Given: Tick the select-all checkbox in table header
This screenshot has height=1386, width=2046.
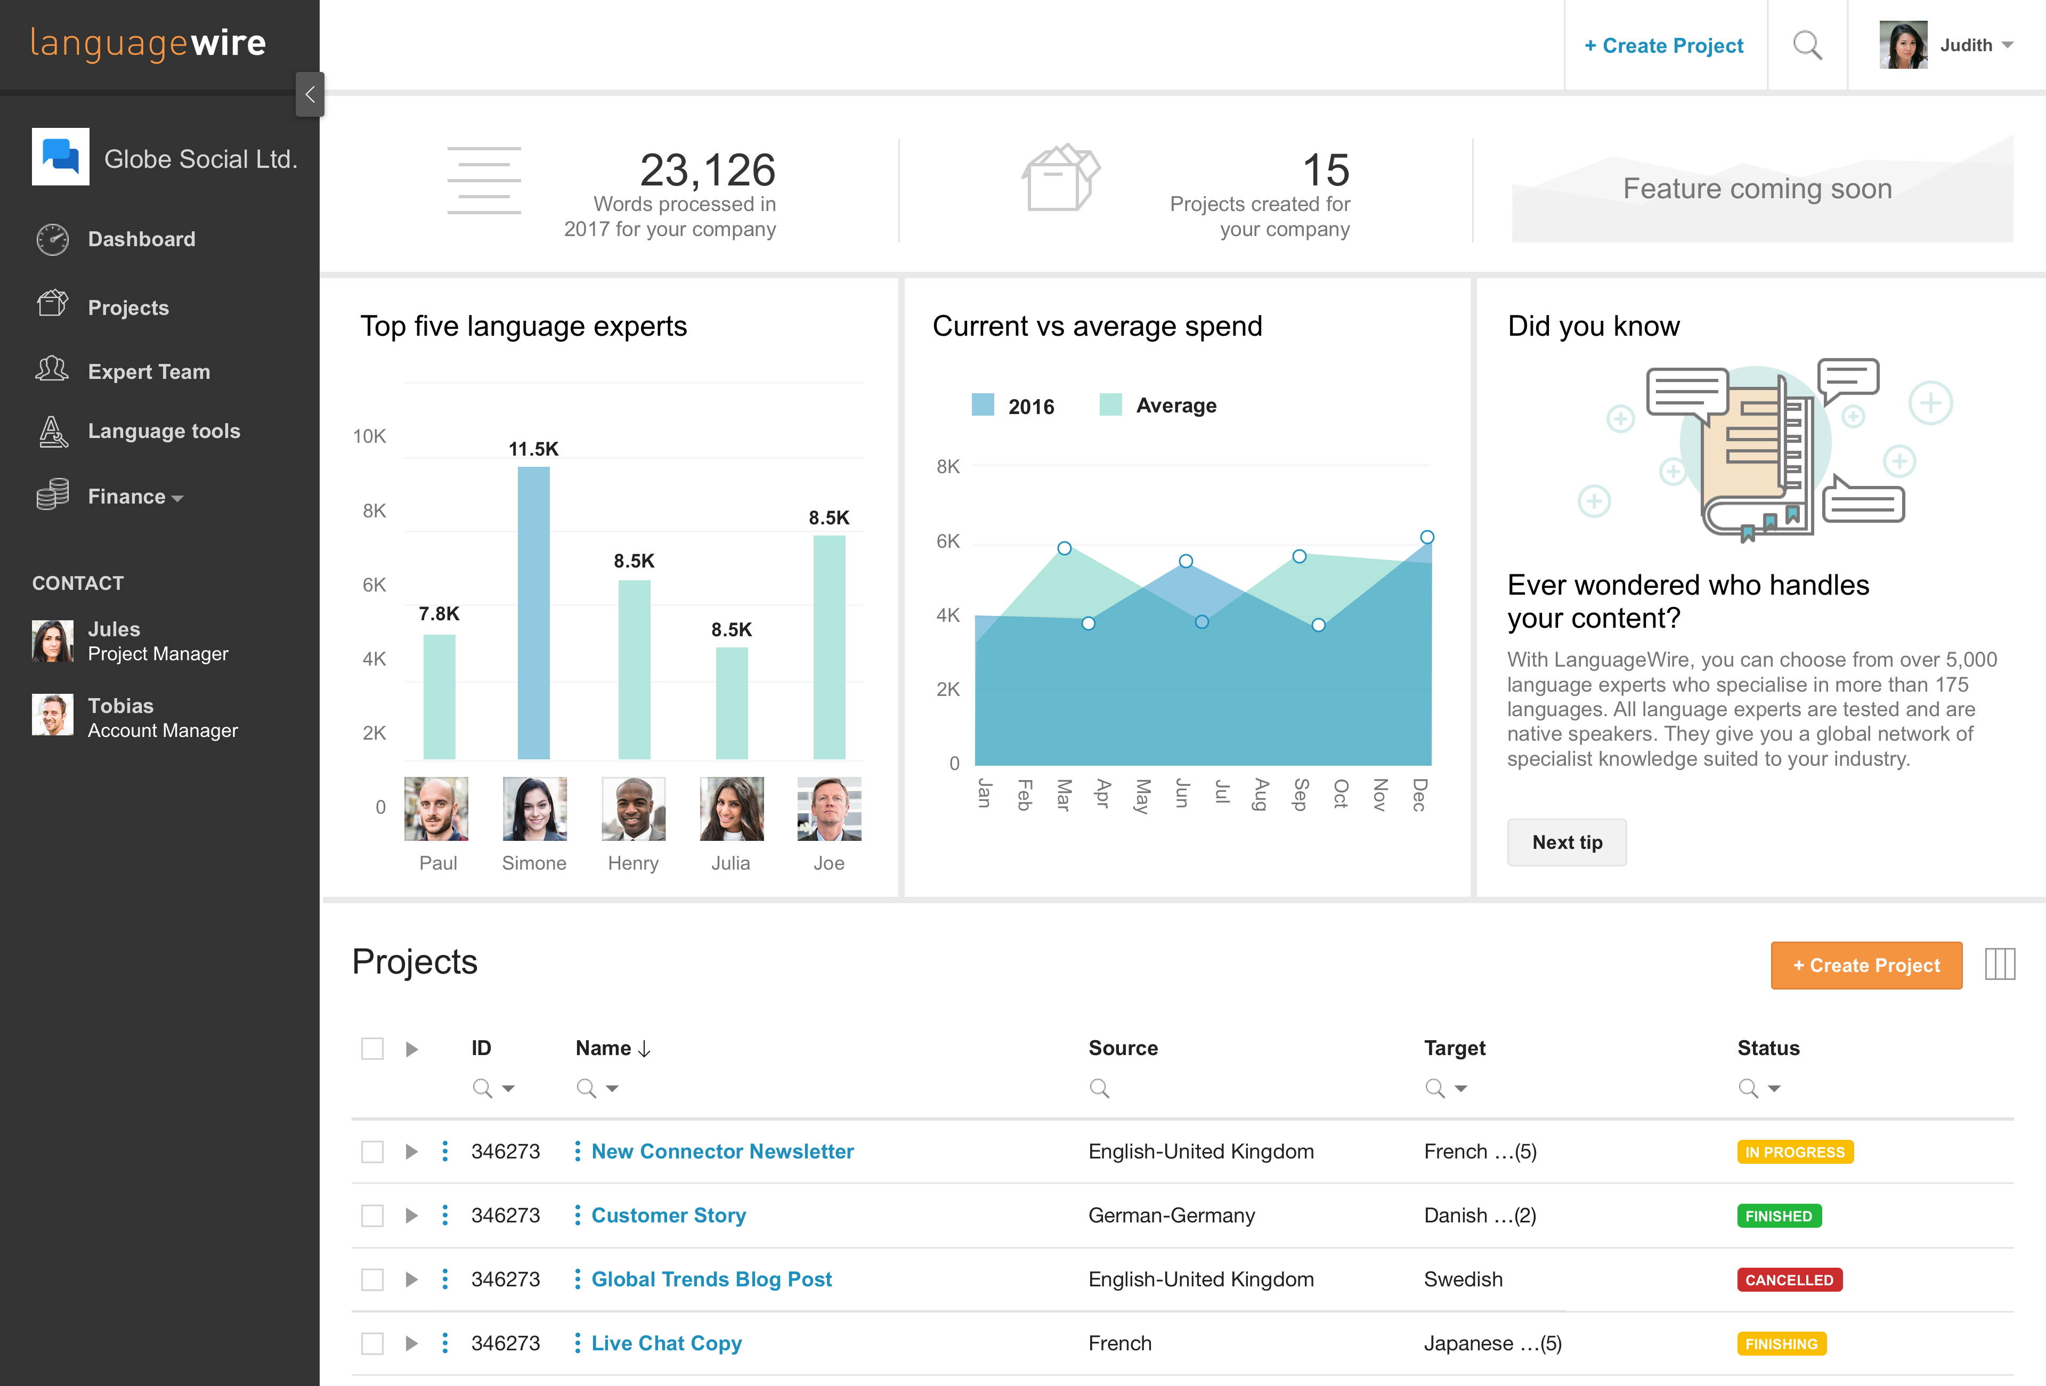Looking at the screenshot, I should 372,1049.
